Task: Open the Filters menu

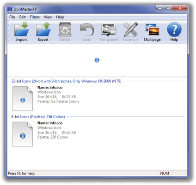Action: 35,17
